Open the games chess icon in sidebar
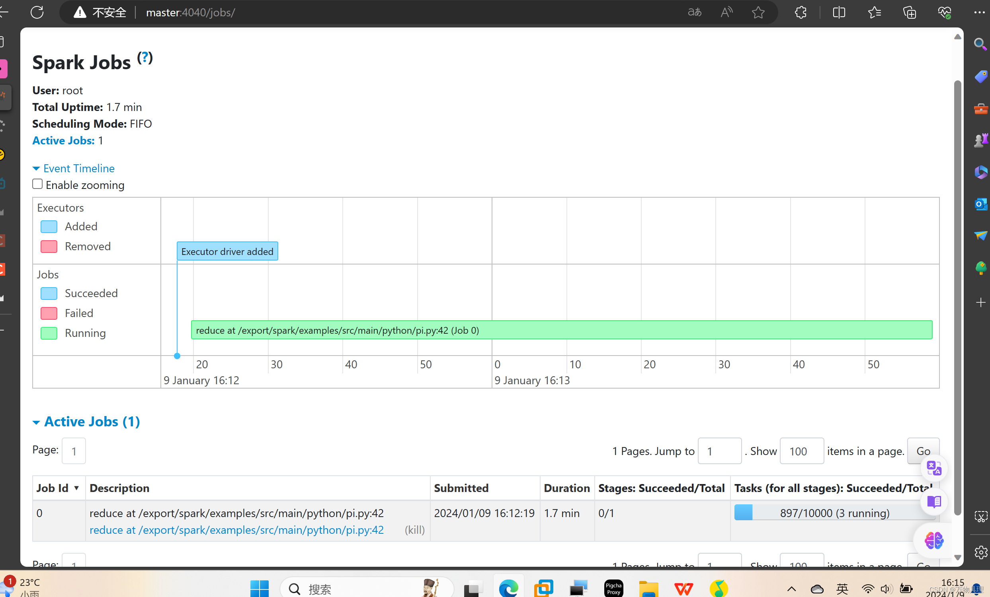The width and height of the screenshot is (990, 597). pos(980,140)
